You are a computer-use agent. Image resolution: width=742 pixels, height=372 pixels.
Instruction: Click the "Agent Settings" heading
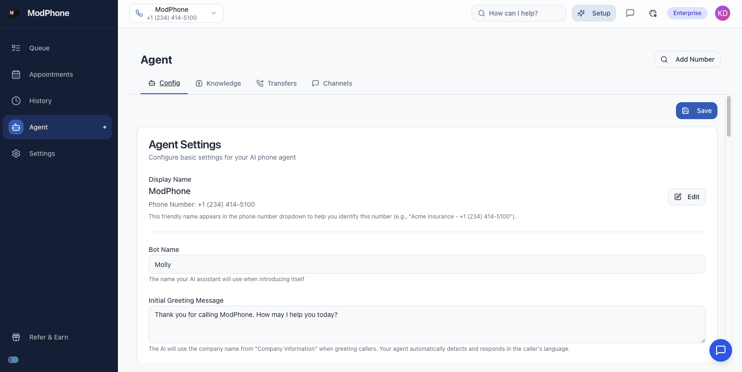(185, 145)
